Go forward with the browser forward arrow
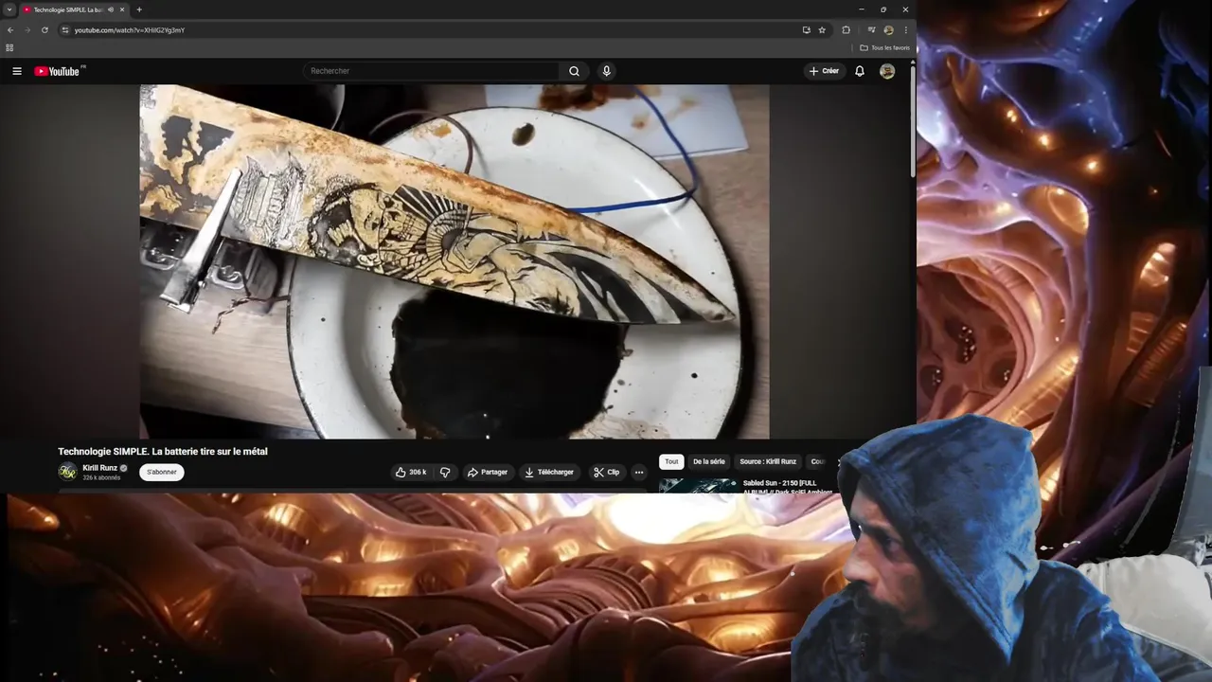 click(x=27, y=30)
